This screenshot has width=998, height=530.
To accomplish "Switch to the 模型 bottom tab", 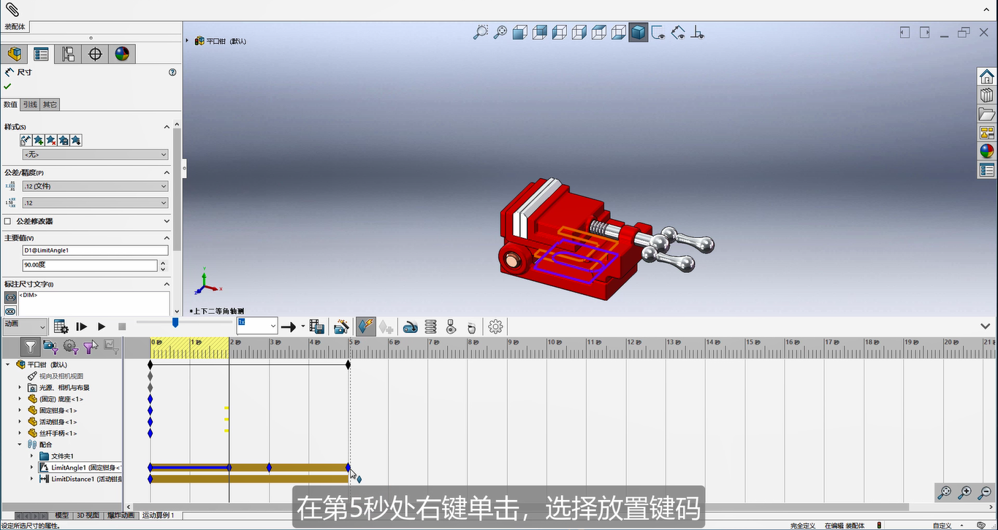I will coord(62,515).
